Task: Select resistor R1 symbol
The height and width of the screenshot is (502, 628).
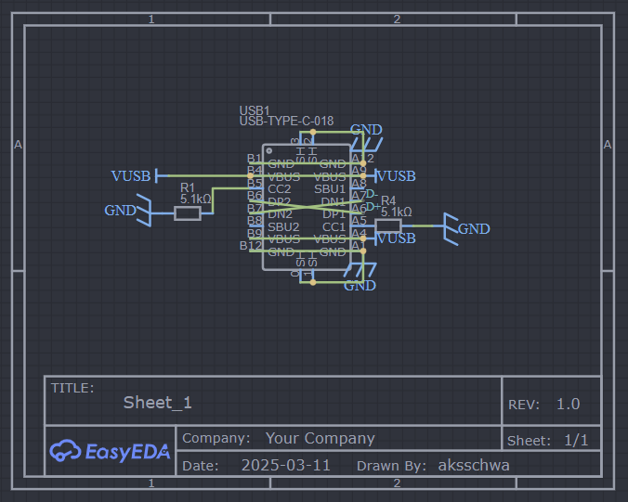Action: click(x=188, y=213)
